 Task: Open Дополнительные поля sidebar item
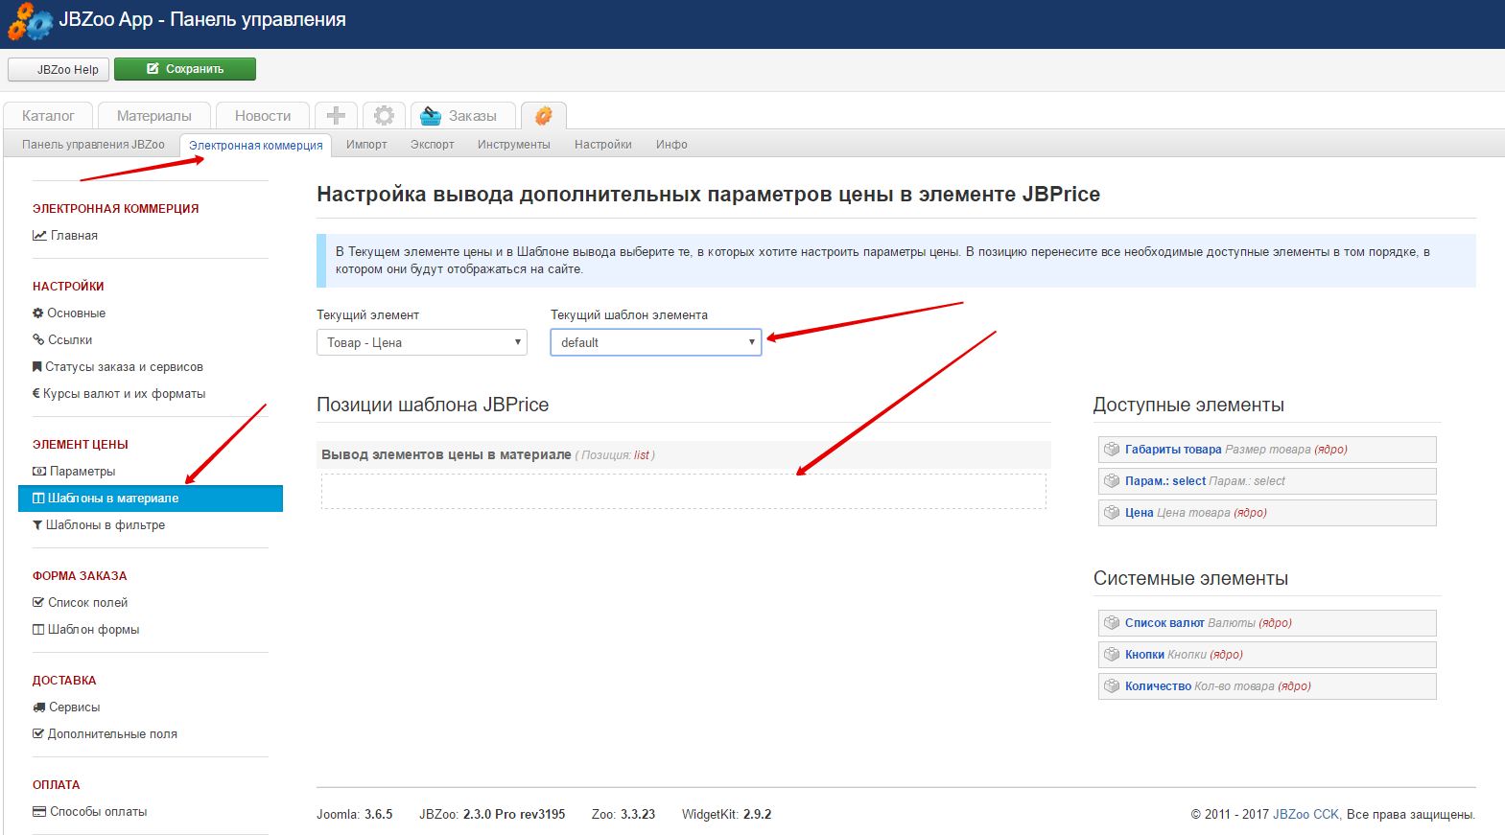[106, 734]
